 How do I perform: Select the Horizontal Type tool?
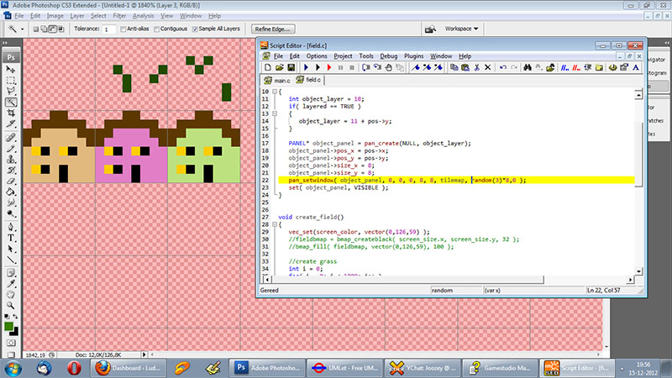pyautogui.click(x=12, y=238)
